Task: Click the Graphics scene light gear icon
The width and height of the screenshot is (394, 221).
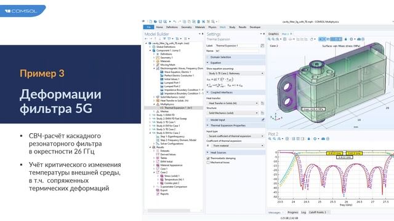Action: (352, 39)
